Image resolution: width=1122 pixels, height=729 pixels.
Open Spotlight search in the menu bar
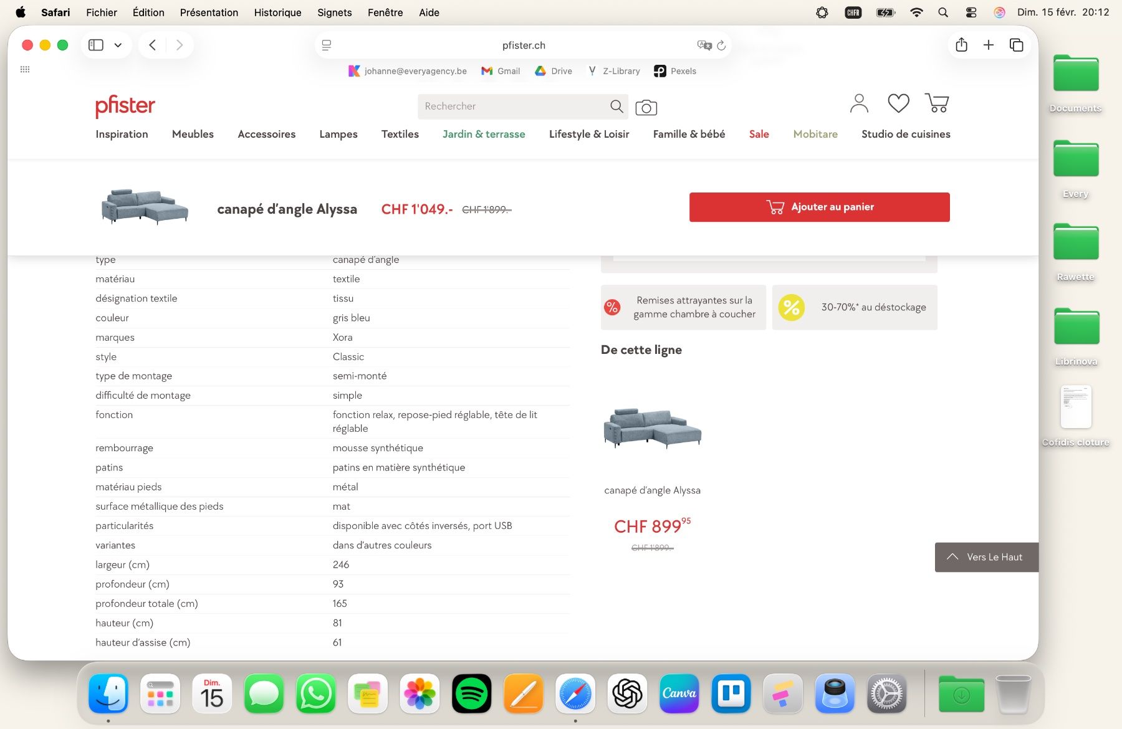943,12
